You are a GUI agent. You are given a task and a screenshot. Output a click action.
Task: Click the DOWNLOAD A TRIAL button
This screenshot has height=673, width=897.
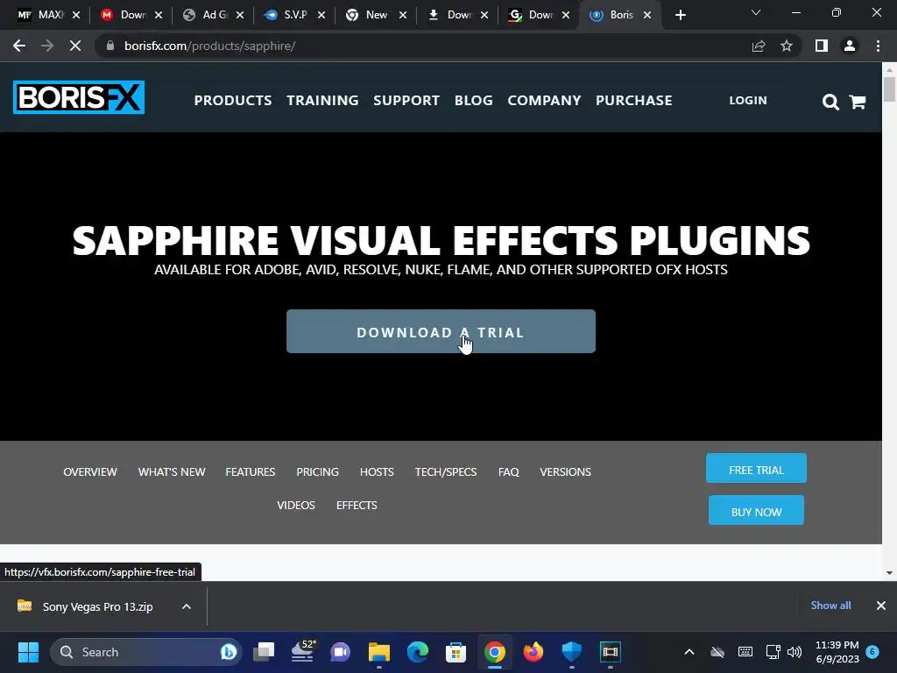click(x=441, y=331)
